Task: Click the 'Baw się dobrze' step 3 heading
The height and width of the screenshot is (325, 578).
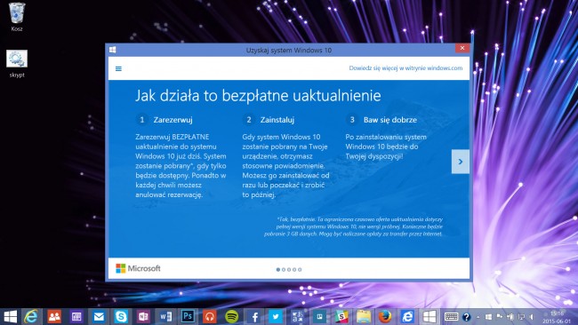Action: [x=390, y=120]
